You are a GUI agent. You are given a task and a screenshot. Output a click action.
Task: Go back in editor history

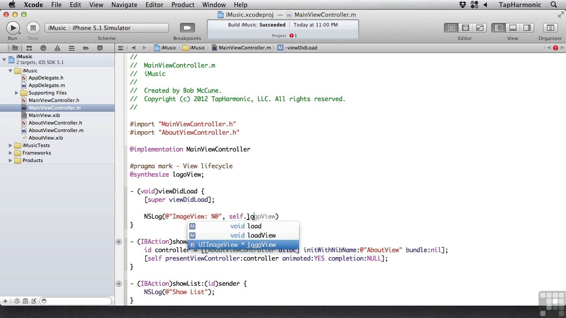tap(133, 48)
